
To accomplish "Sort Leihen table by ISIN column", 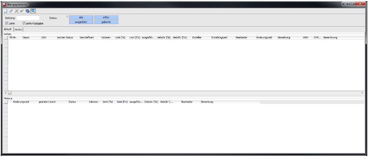I will pos(44,37).
